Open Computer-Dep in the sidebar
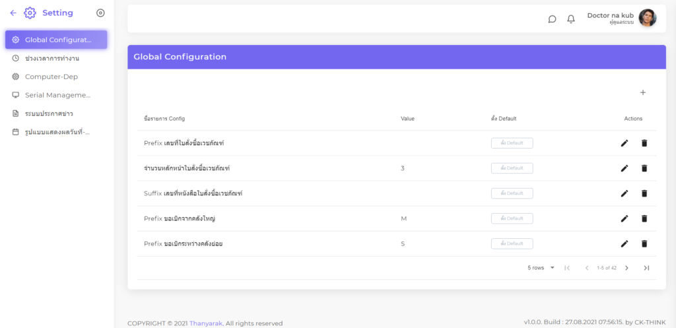The height and width of the screenshot is (328, 676). click(51, 77)
